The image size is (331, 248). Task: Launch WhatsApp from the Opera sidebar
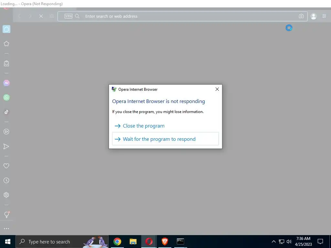6,98
